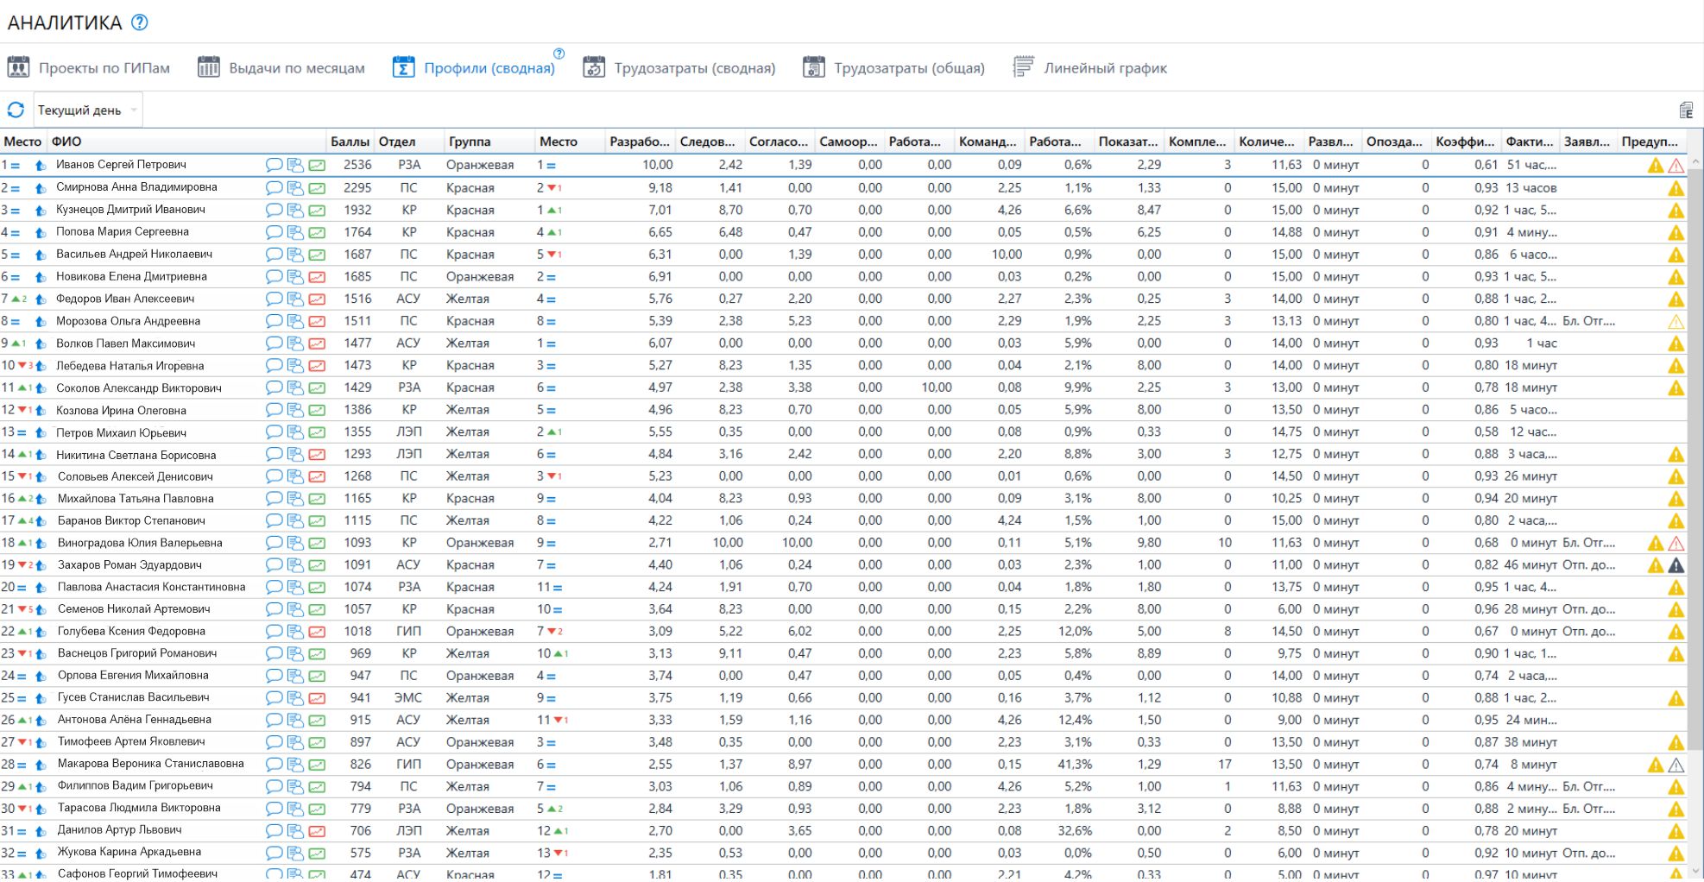The image size is (1704, 882).
Task: Click the scrollbar up arrow of the table
Action: pyautogui.click(x=1695, y=161)
